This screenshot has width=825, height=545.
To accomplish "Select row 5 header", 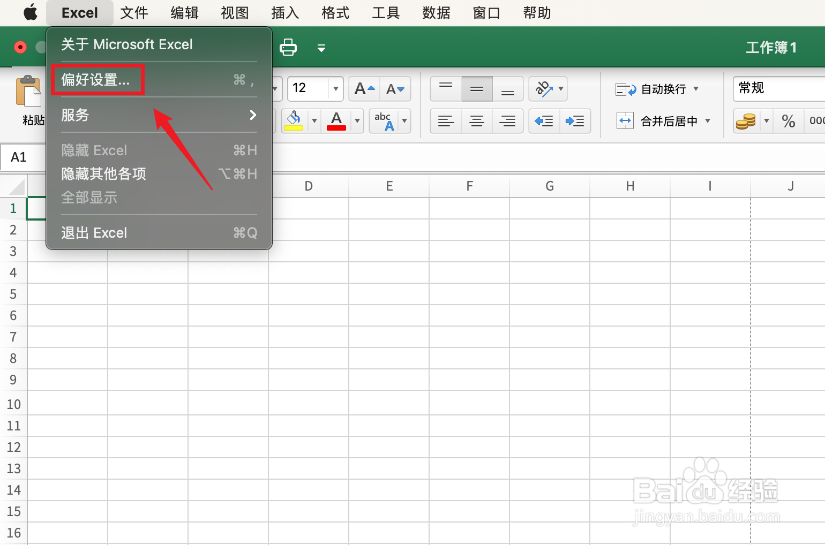I will [x=13, y=294].
